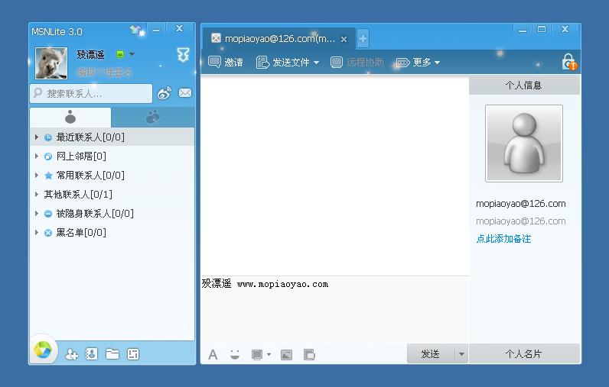
Task: Expand the 常用联系人 group
Action: click(x=37, y=175)
